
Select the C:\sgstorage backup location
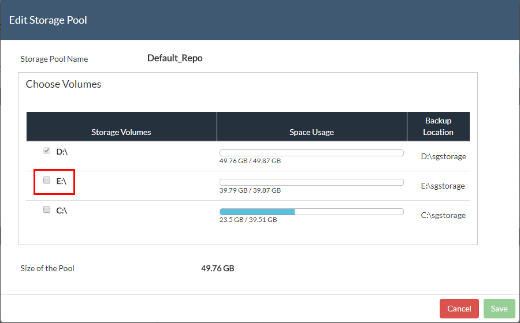click(x=443, y=215)
